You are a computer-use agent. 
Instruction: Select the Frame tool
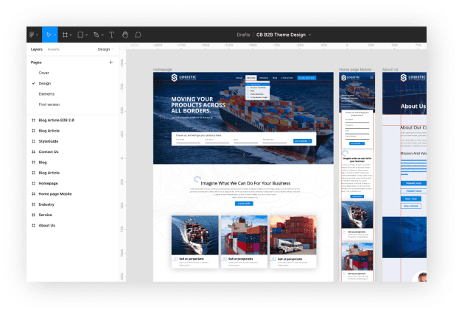point(65,35)
